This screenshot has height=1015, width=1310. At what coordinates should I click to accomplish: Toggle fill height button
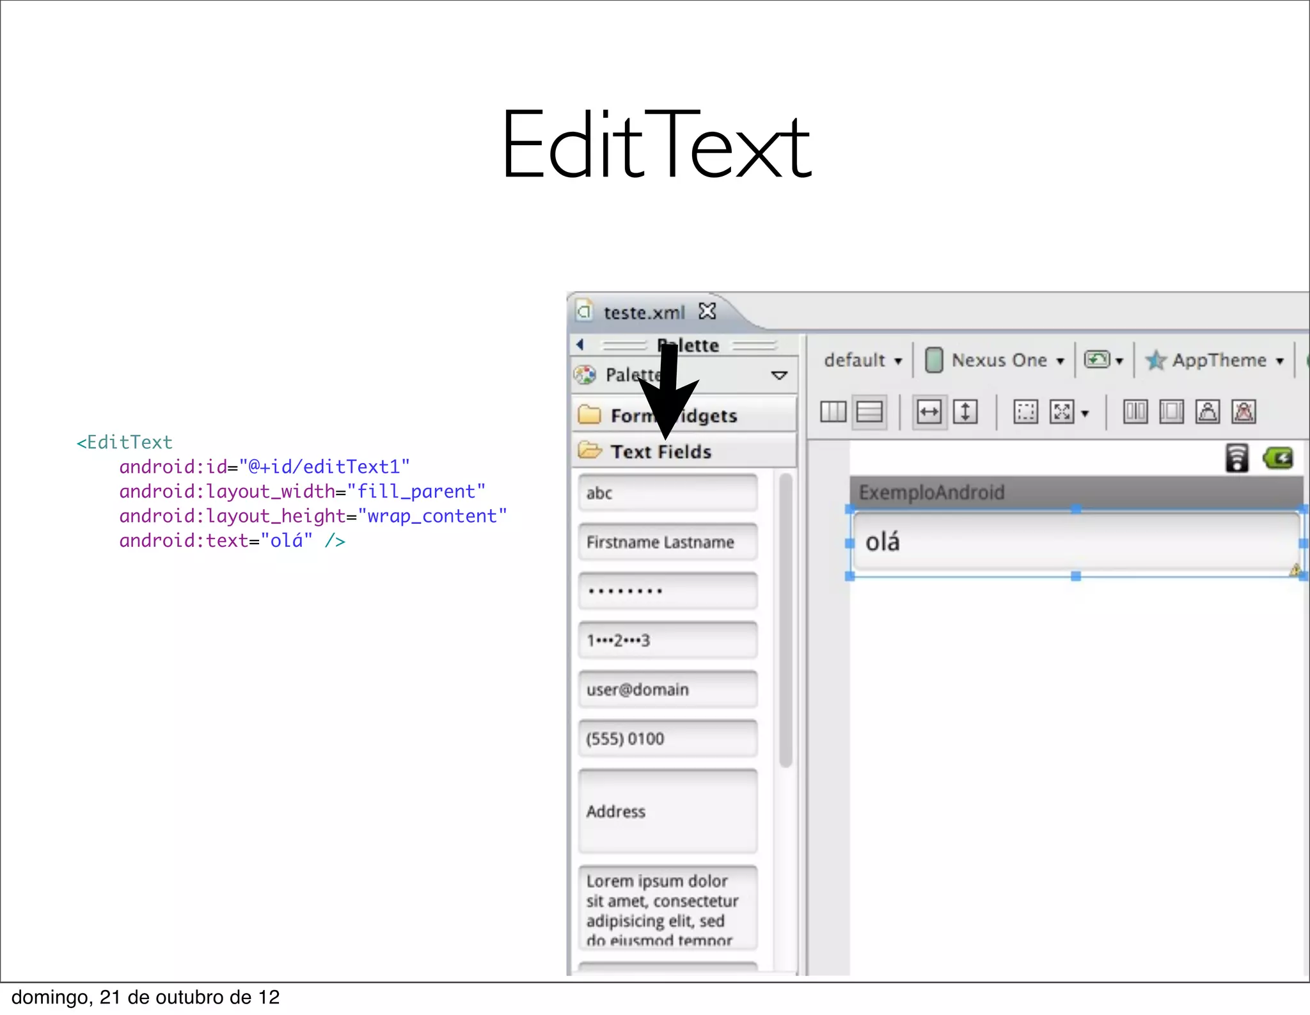coord(965,412)
